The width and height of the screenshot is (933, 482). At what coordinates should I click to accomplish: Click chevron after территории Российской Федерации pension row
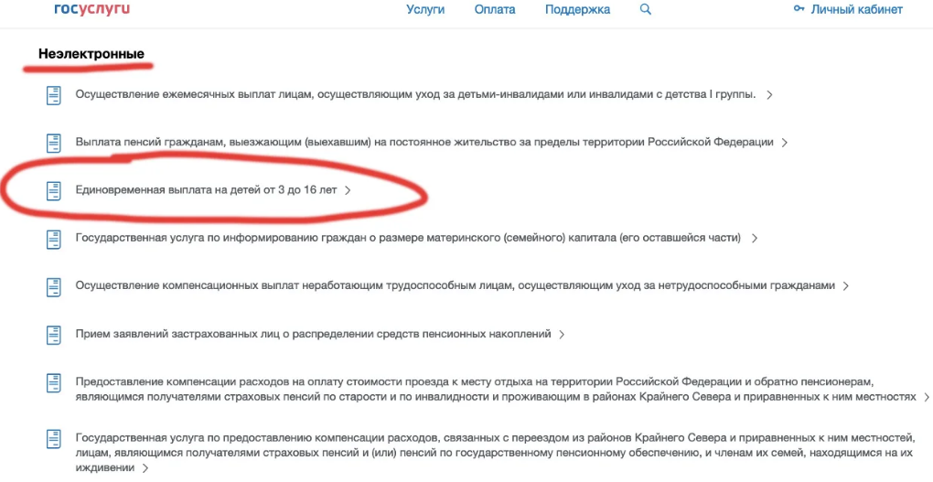pyautogui.click(x=785, y=143)
